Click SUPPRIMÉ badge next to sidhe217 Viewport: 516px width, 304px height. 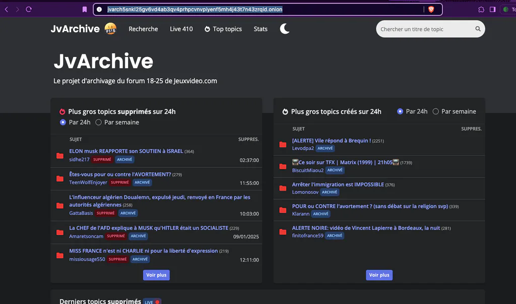(x=102, y=159)
